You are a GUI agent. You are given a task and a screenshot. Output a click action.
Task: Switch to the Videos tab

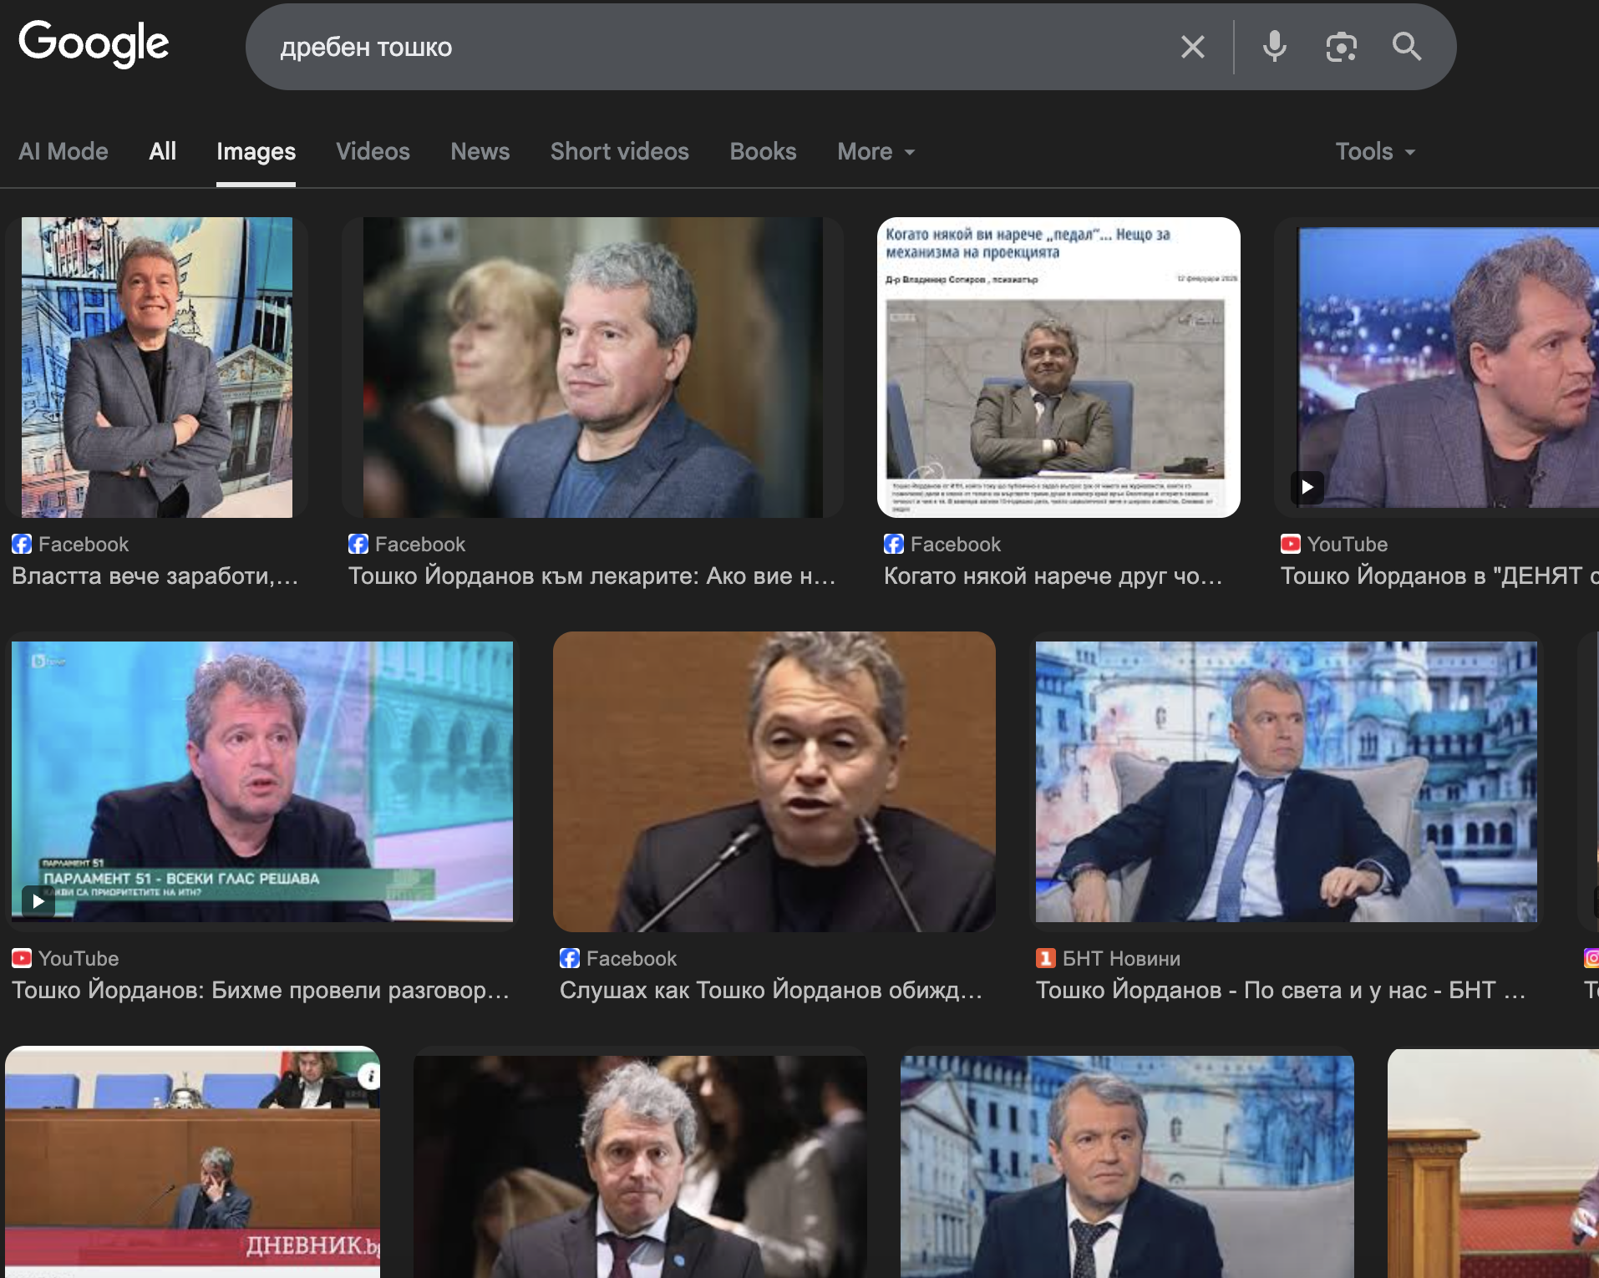[373, 152]
